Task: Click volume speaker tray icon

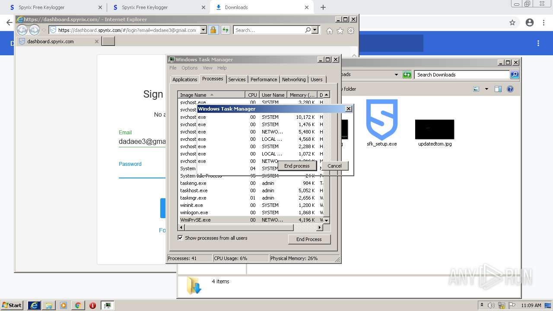Action: (492, 305)
